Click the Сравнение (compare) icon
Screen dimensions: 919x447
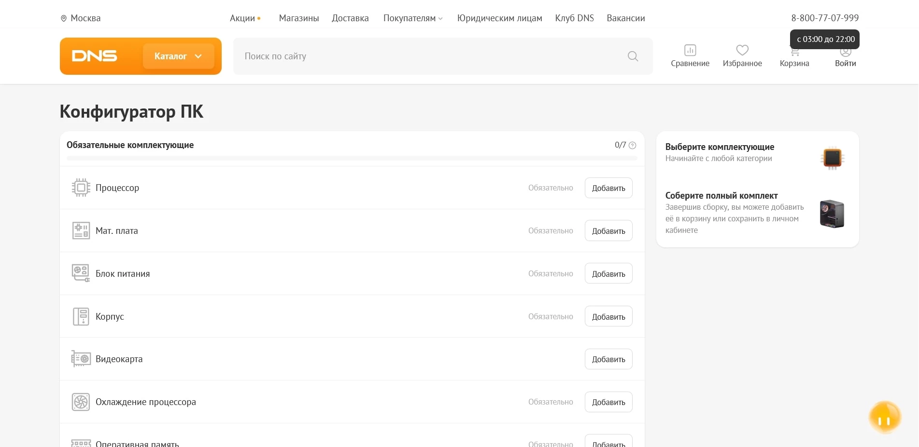tap(690, 51)
